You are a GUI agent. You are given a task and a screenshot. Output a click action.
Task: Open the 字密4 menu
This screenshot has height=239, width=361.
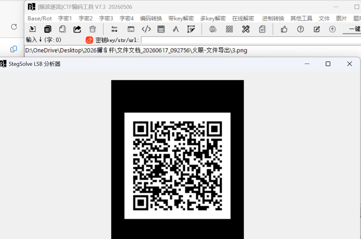(127, 19)
